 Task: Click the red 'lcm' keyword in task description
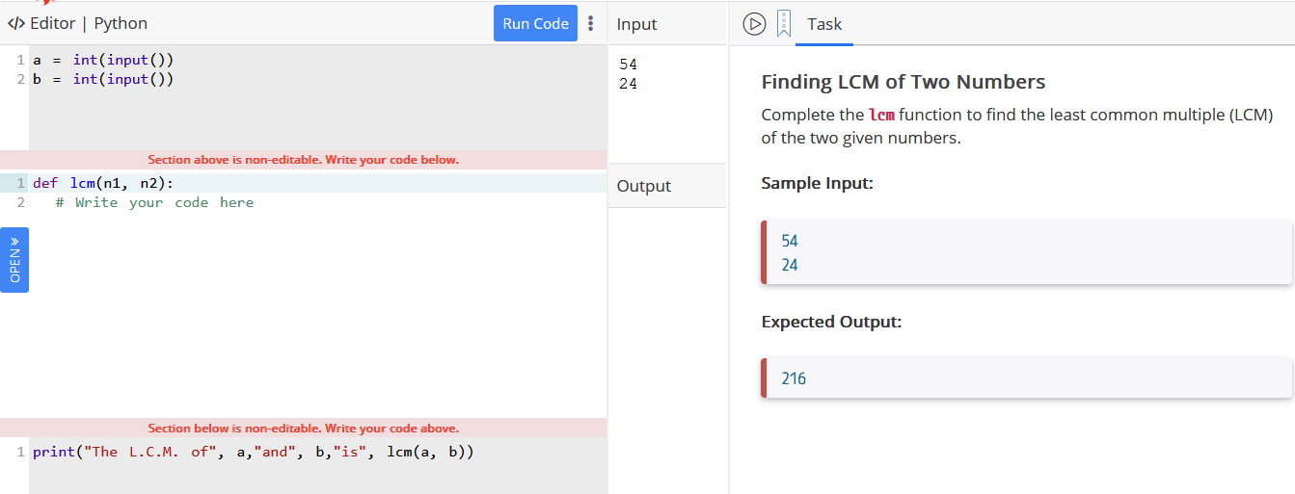(881, 116)
